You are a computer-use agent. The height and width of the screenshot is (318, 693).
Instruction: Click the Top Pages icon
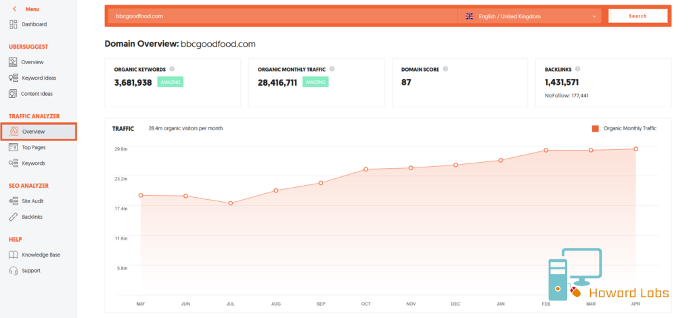pyautogui.click(x=14, y=147)
